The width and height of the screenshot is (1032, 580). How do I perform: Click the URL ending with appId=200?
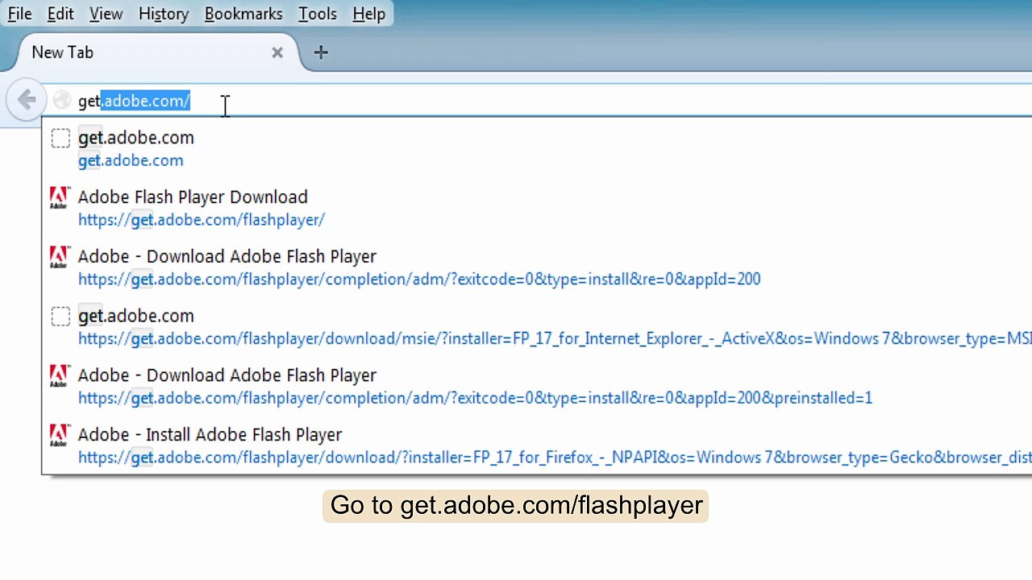click(x=419, y=280)
